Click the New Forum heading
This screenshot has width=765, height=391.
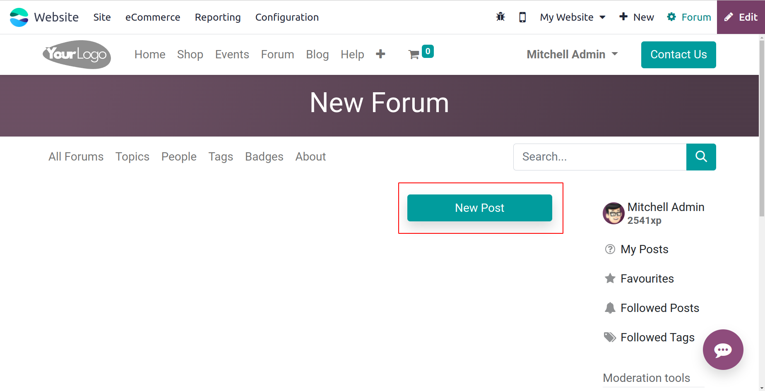(379, 103)
